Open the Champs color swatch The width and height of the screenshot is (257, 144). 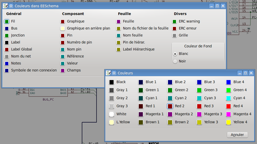[x=63, y=70]
